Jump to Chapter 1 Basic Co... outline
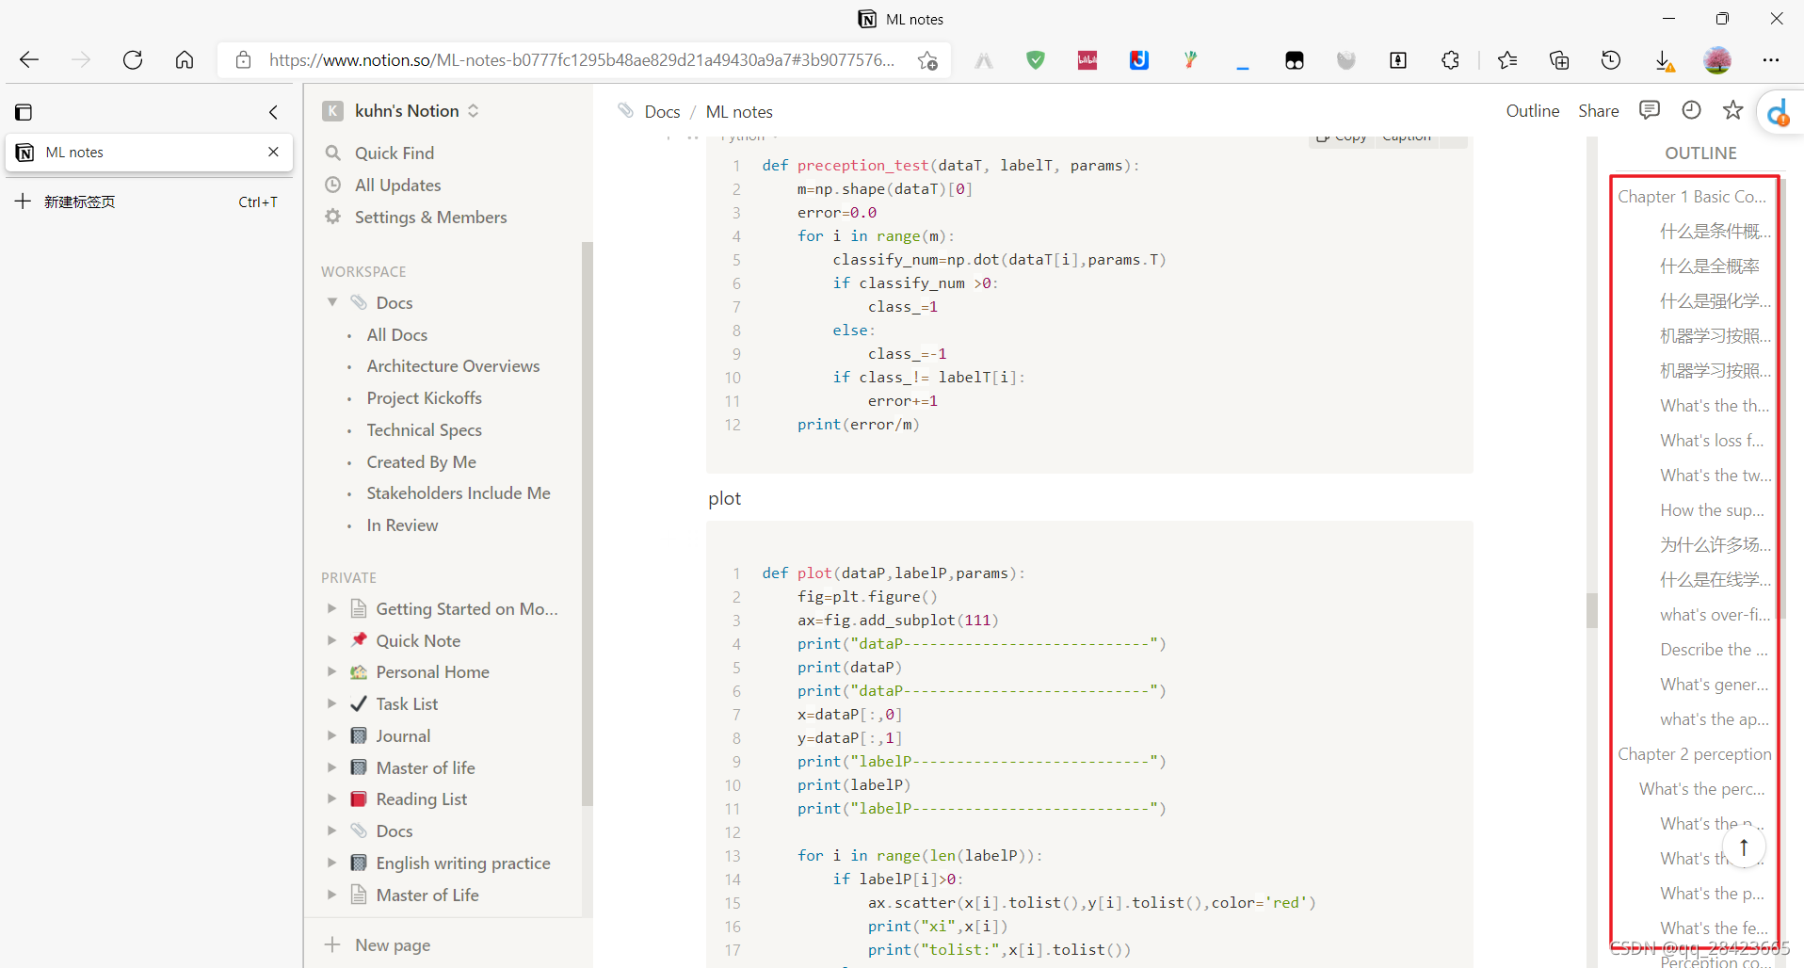 click(x=1692, y=196)
